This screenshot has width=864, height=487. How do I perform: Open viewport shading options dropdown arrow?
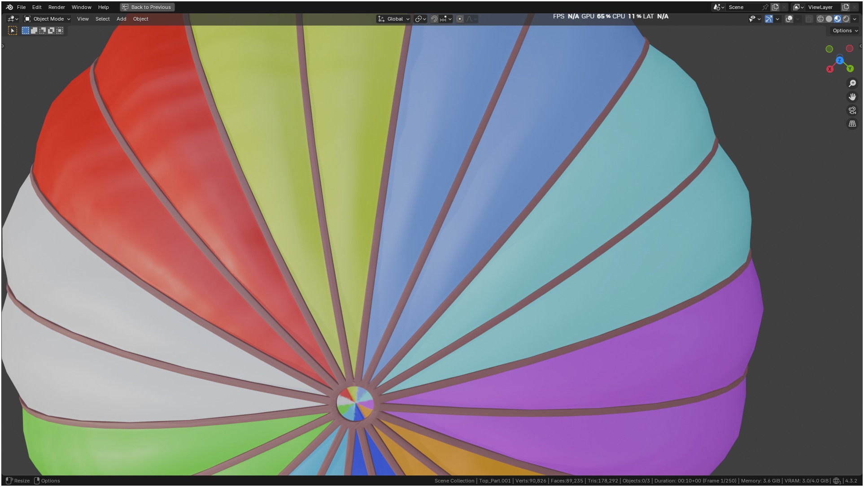[x=855, y=19]
